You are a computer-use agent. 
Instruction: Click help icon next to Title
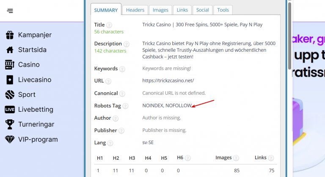coord(109,25)
